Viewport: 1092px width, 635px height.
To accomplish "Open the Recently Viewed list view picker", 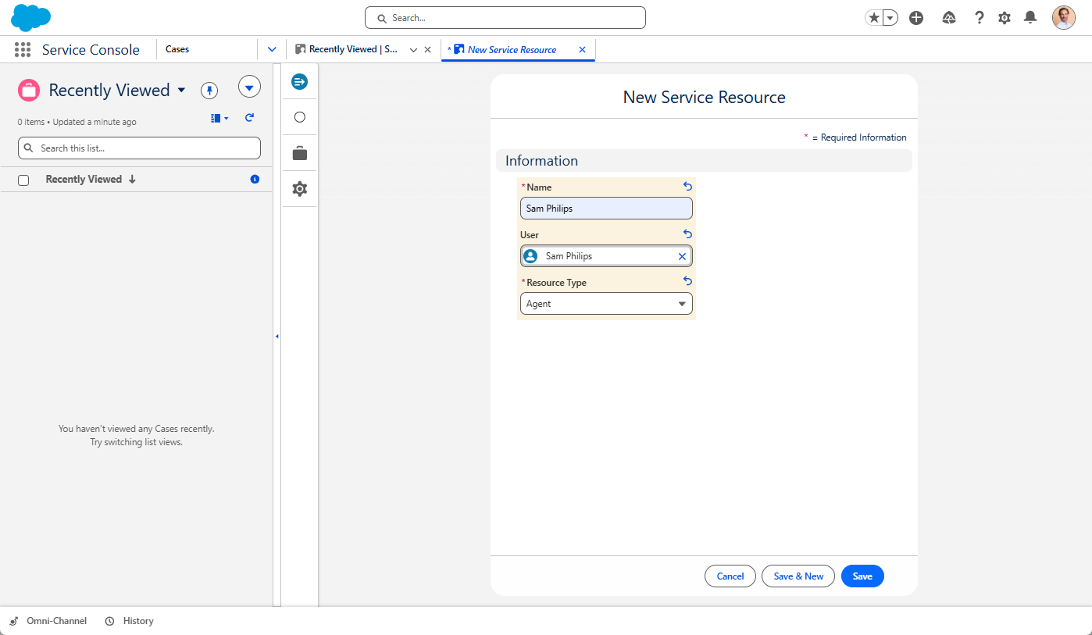I will coord(182,90).
